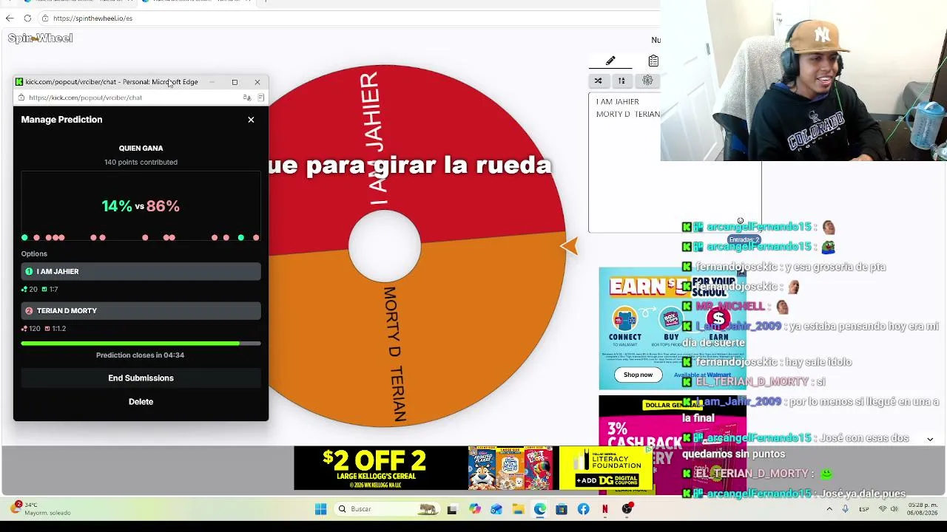Reload the spinthewheel.io page
Screen dimensions: 947x532
27,18
